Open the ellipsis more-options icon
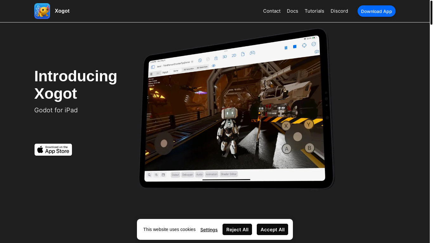Screen dimensions: 433x243 pos(314,44)
